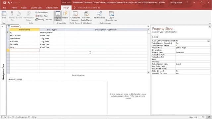212x119 pixels.
Task: Open the External Data tab
Action: 36,8
